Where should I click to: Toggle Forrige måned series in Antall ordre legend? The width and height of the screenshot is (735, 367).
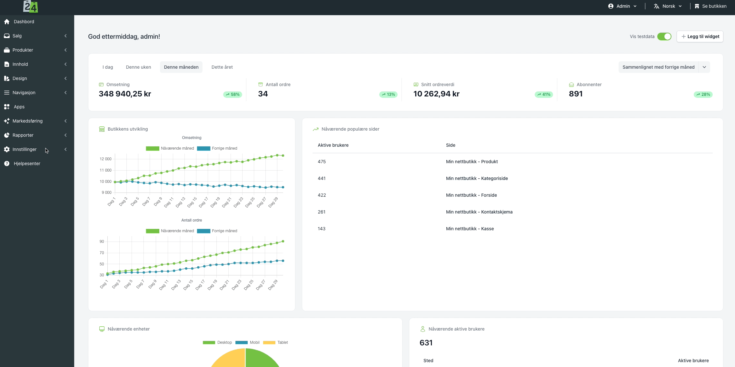click(x=217, y=231)
